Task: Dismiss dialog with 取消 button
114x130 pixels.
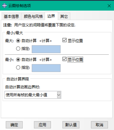Action: point(99,125)
